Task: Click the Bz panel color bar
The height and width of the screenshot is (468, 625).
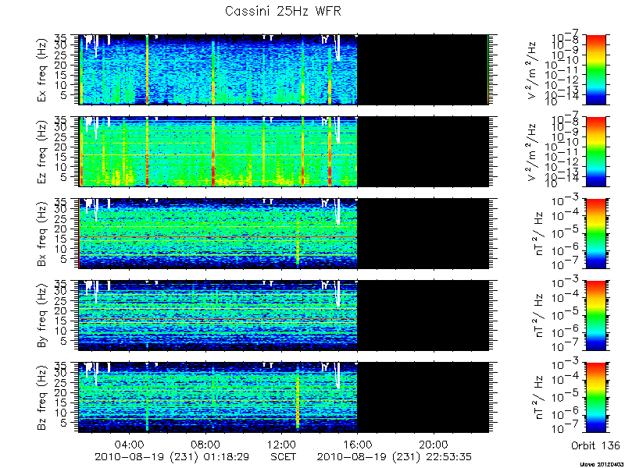Action: (x=595, y=398)
